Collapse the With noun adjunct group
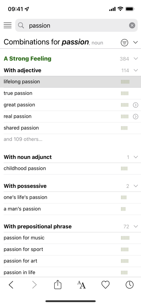141x305 pixels. click(136, 157)
